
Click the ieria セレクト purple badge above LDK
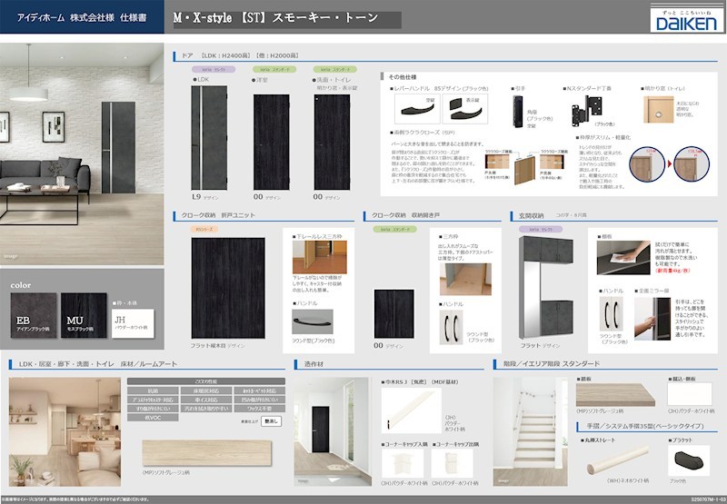214,70
